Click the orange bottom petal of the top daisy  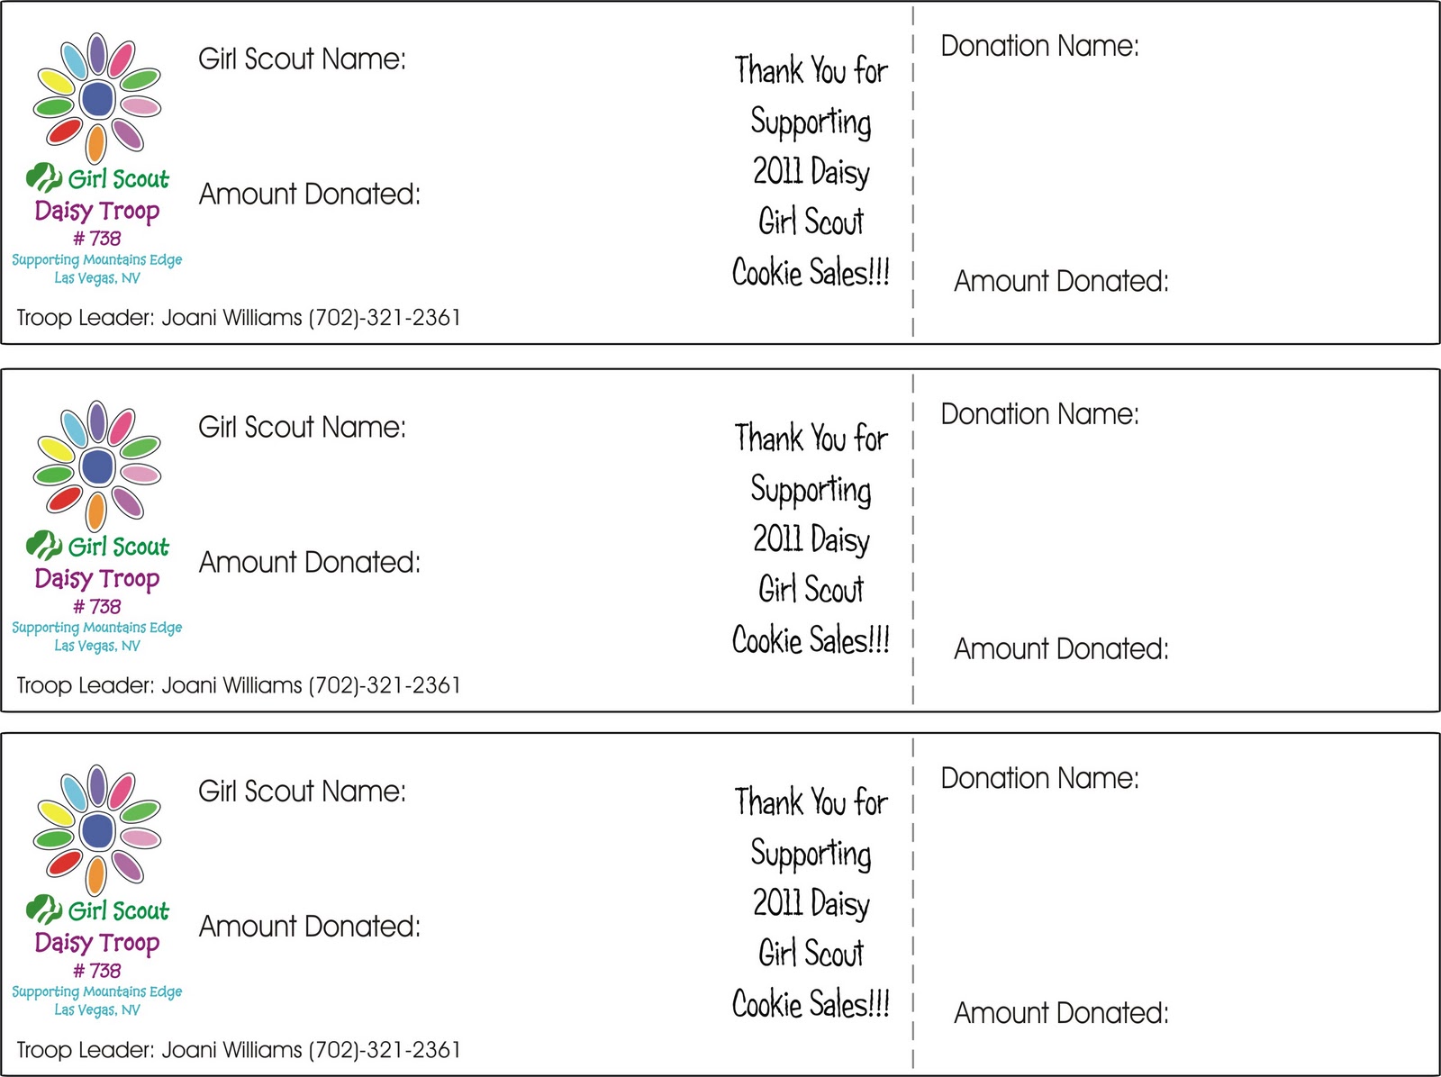tap(96, 144)
